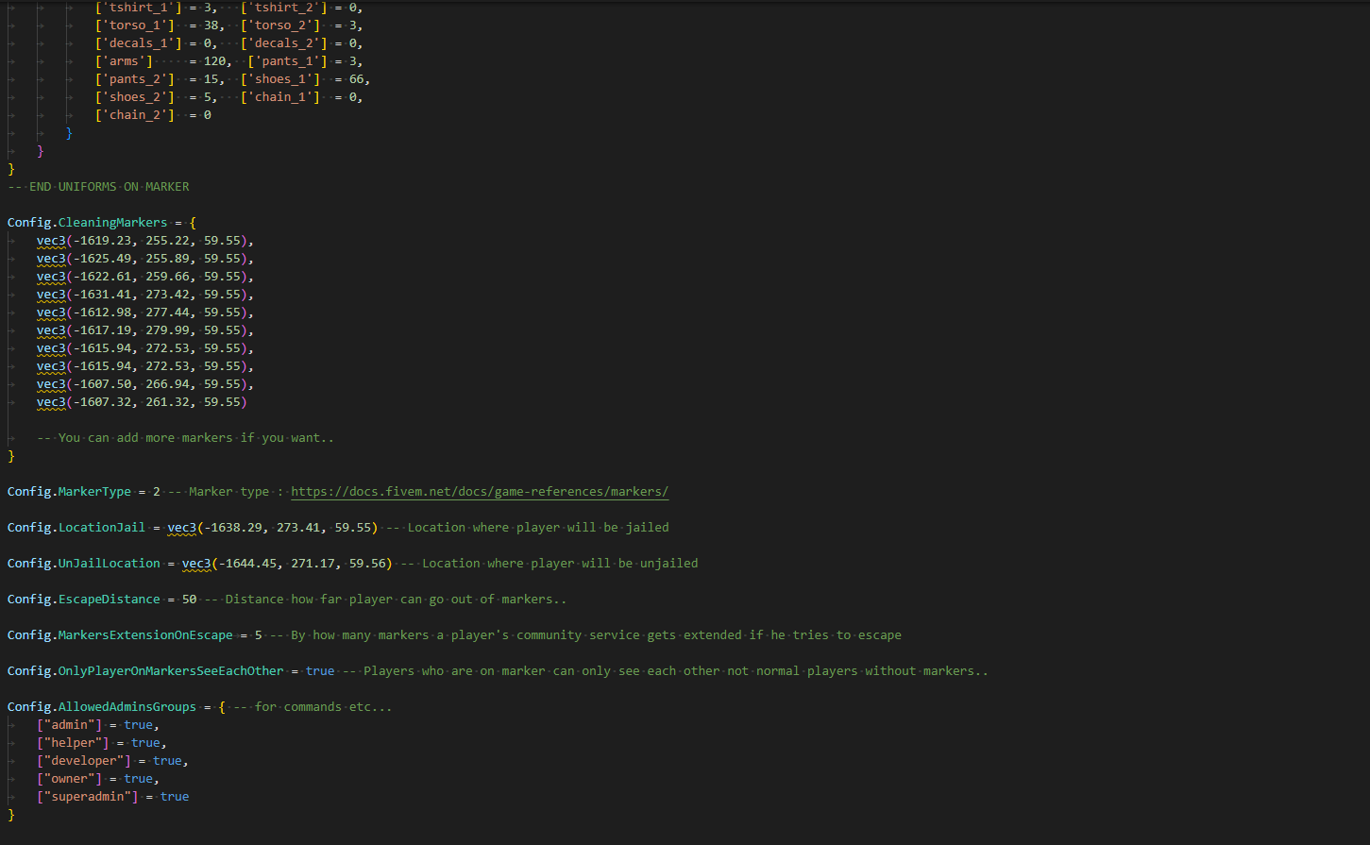
Task: Click the UnJailLocation vec3 coordinates
Action: (x=287, y=564)
